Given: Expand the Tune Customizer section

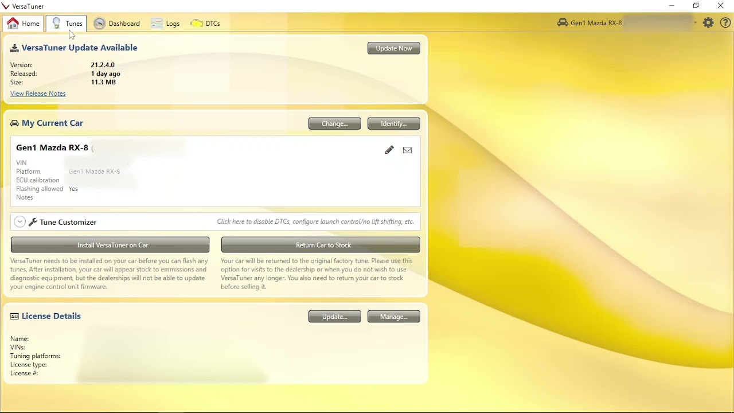Looking at the screenshot, I should pyautogui.click(x=20, y=222).
